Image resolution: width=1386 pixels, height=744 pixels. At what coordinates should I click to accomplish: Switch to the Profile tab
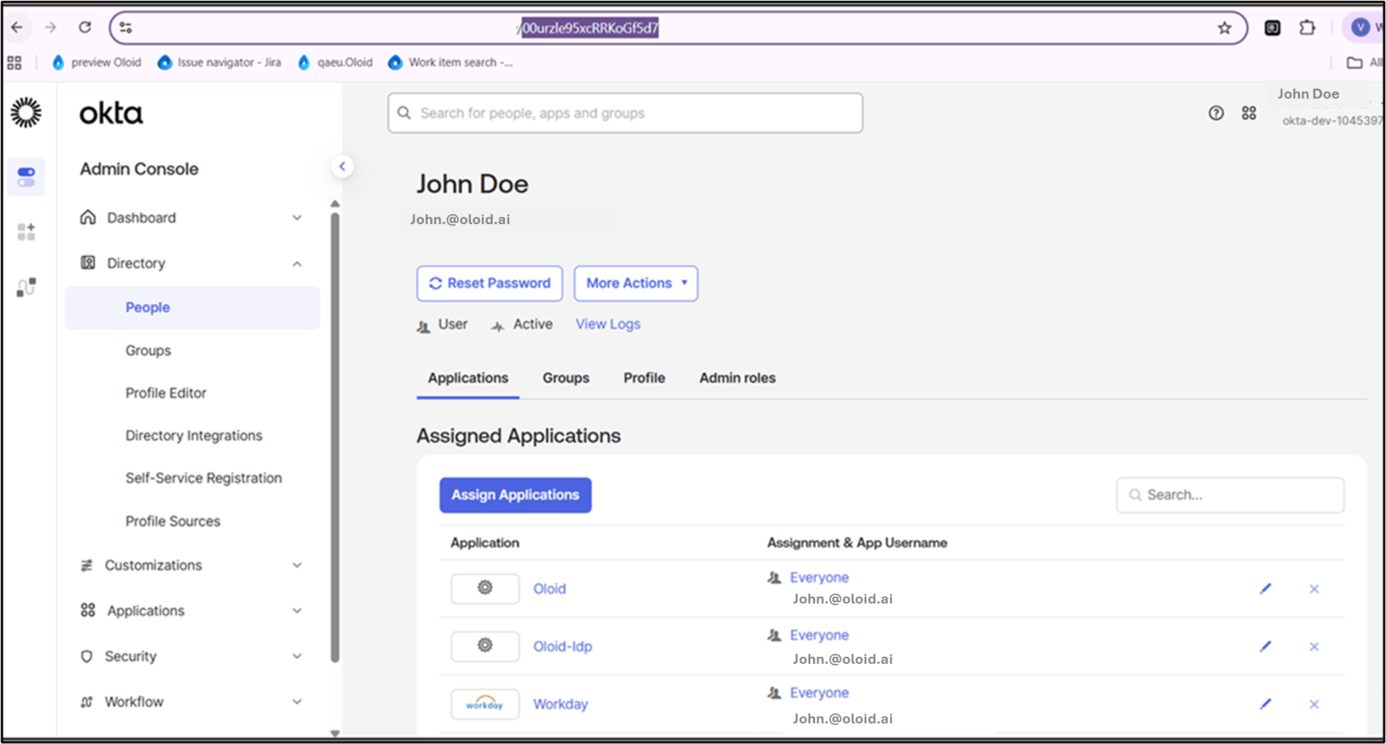pyautogui.click(x=644, y=378)
